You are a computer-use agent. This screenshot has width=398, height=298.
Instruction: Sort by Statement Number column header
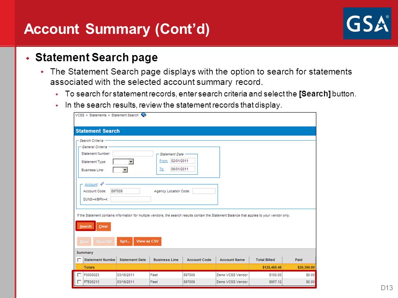click(x=99, y=260)
